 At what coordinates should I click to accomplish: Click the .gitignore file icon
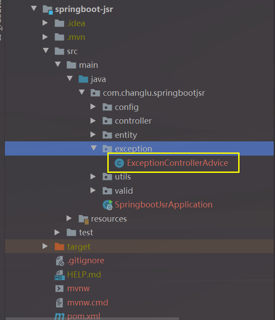click(60, 261)
